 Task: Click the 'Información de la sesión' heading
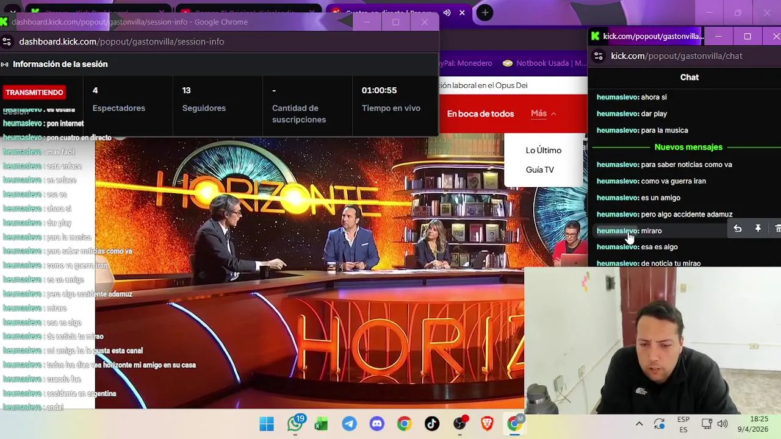(x=60, y=64)
